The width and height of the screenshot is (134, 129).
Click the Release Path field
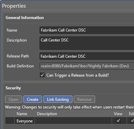[87, 56]
